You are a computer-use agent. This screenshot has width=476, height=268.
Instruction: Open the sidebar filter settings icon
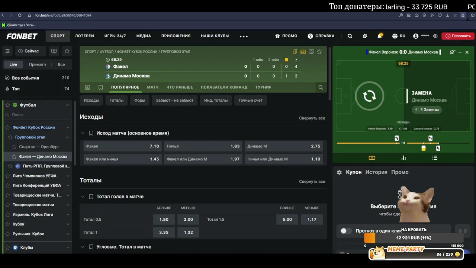(x=7, y=51)
